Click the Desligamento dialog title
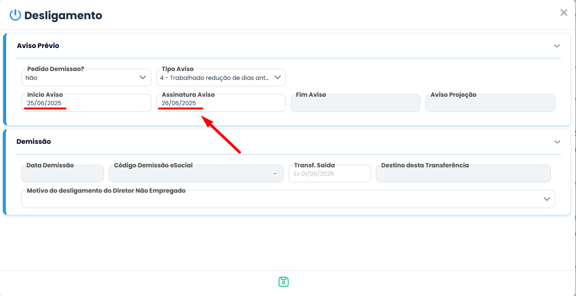 [x=63, y=16]
